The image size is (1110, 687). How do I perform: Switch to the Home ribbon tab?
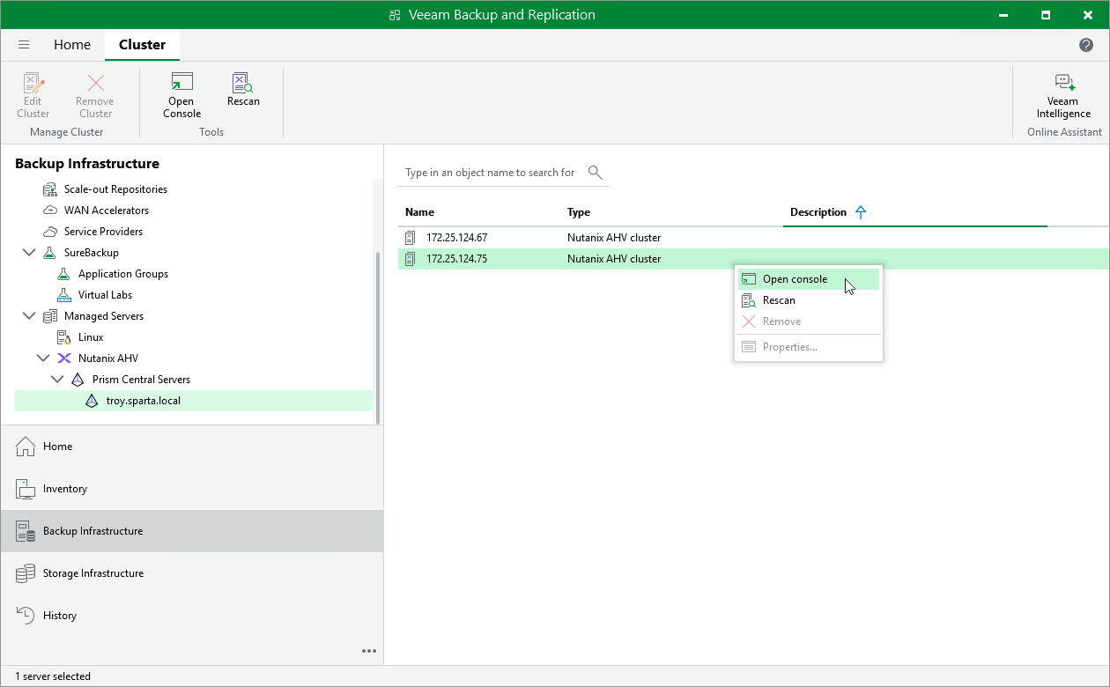tap(72, 45)
